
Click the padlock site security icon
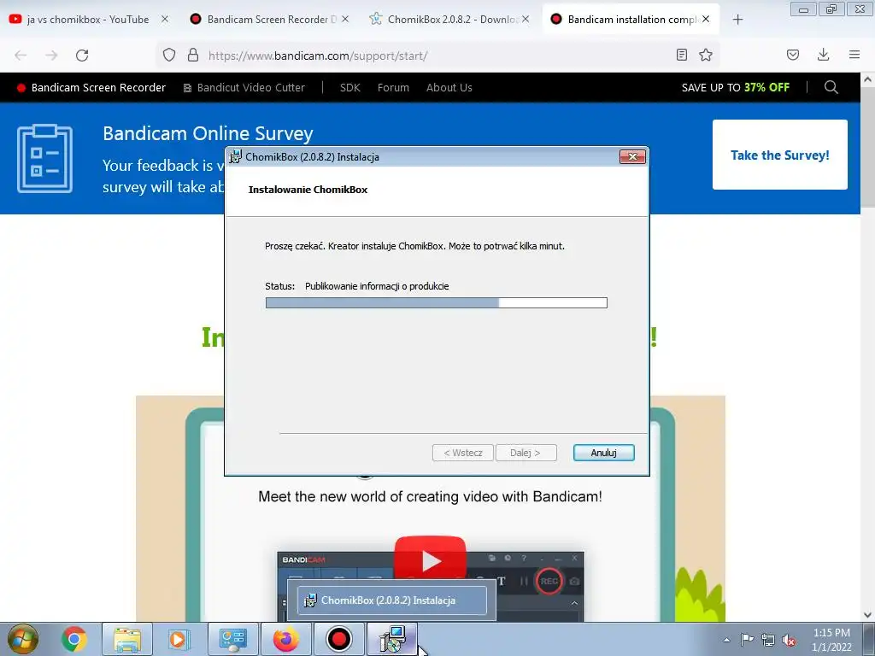click(x=193, y=55)
